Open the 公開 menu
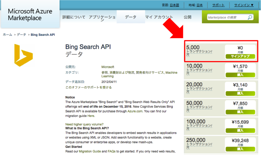Screen dimensions: 261x155 (x=187, y=17)
